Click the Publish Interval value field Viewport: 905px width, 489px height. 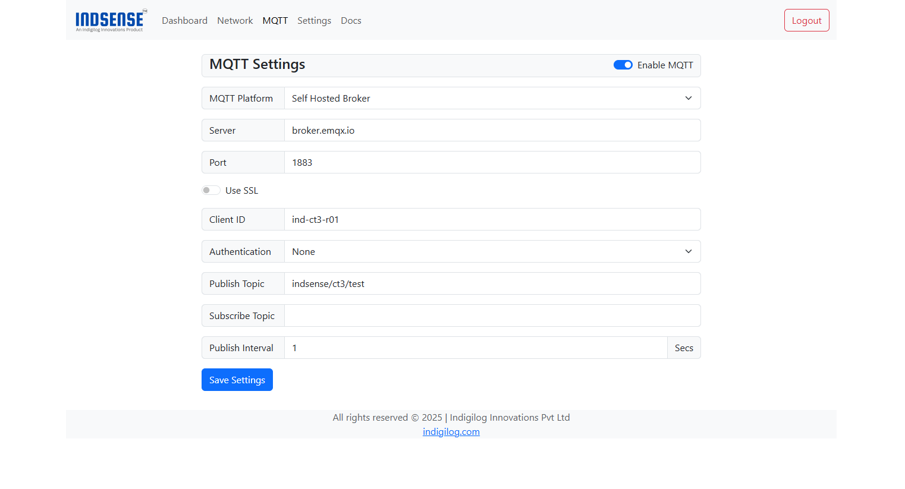476,348
